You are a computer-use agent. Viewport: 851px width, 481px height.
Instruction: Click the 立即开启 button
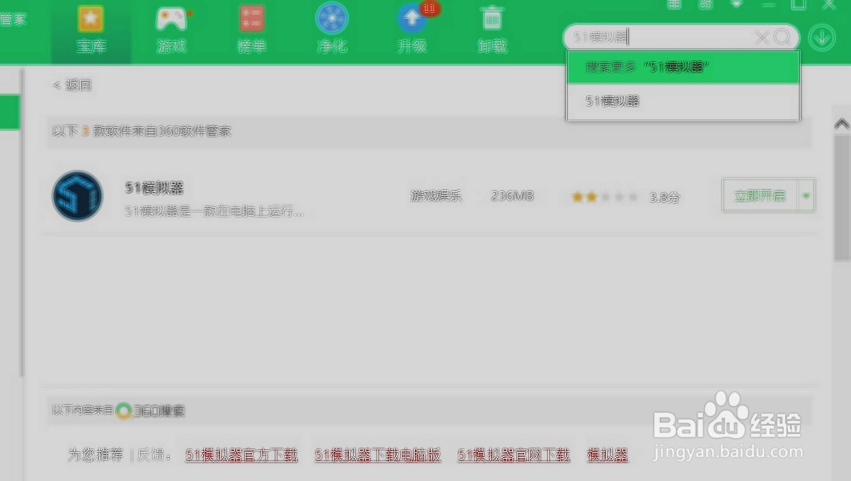(760, 196)
